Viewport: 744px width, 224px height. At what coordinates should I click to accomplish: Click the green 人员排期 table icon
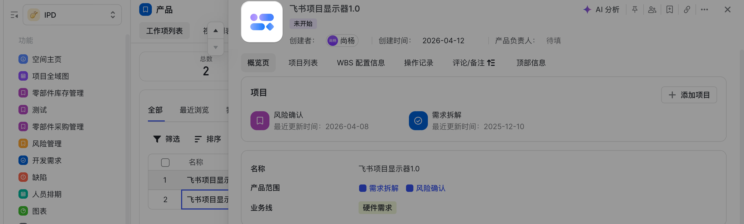pyautogui.click(x=23, y=194)
